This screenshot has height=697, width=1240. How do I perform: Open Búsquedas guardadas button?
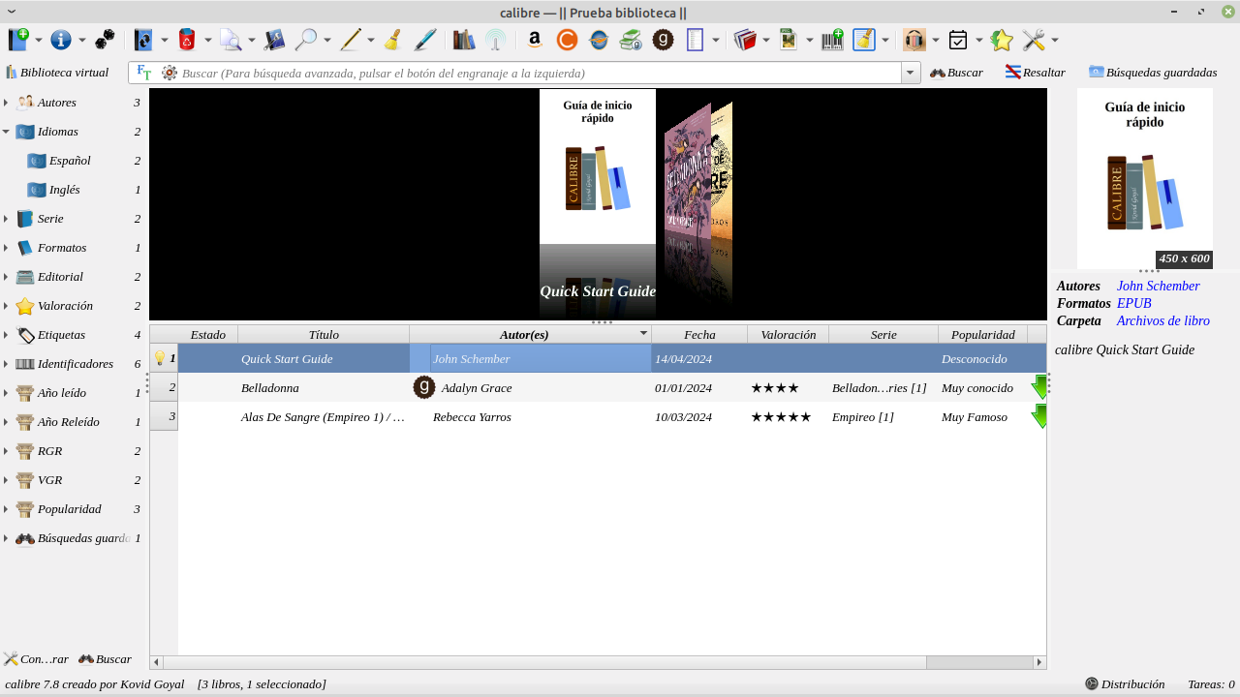[1152, 73]
